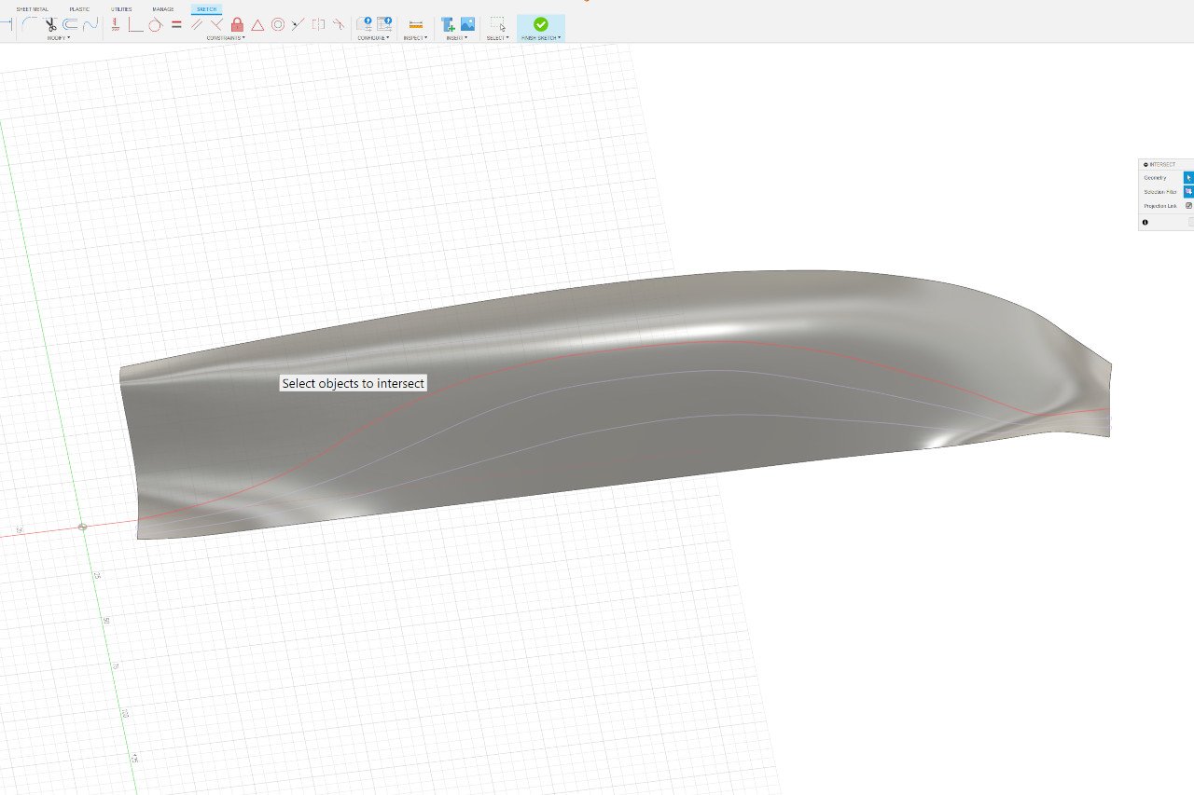1194x795 pixels.
Task: Apply the Symmetry constraint
Action: (318, 24)
